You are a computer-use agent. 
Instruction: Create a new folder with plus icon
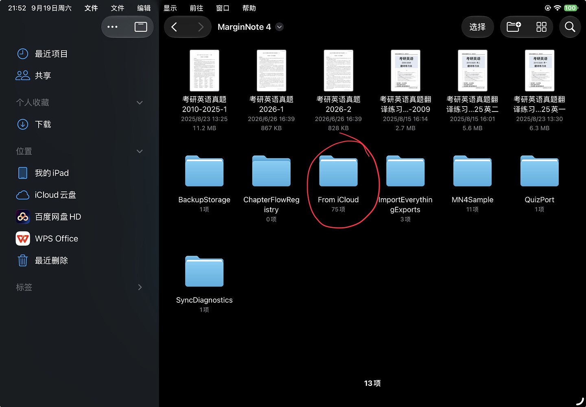[x=514, y=27]
